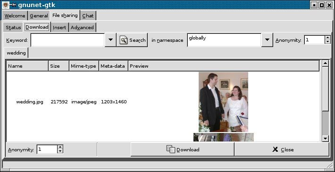Sort results by Mime-type column
335x172 pixels.
tap(84, 66)
